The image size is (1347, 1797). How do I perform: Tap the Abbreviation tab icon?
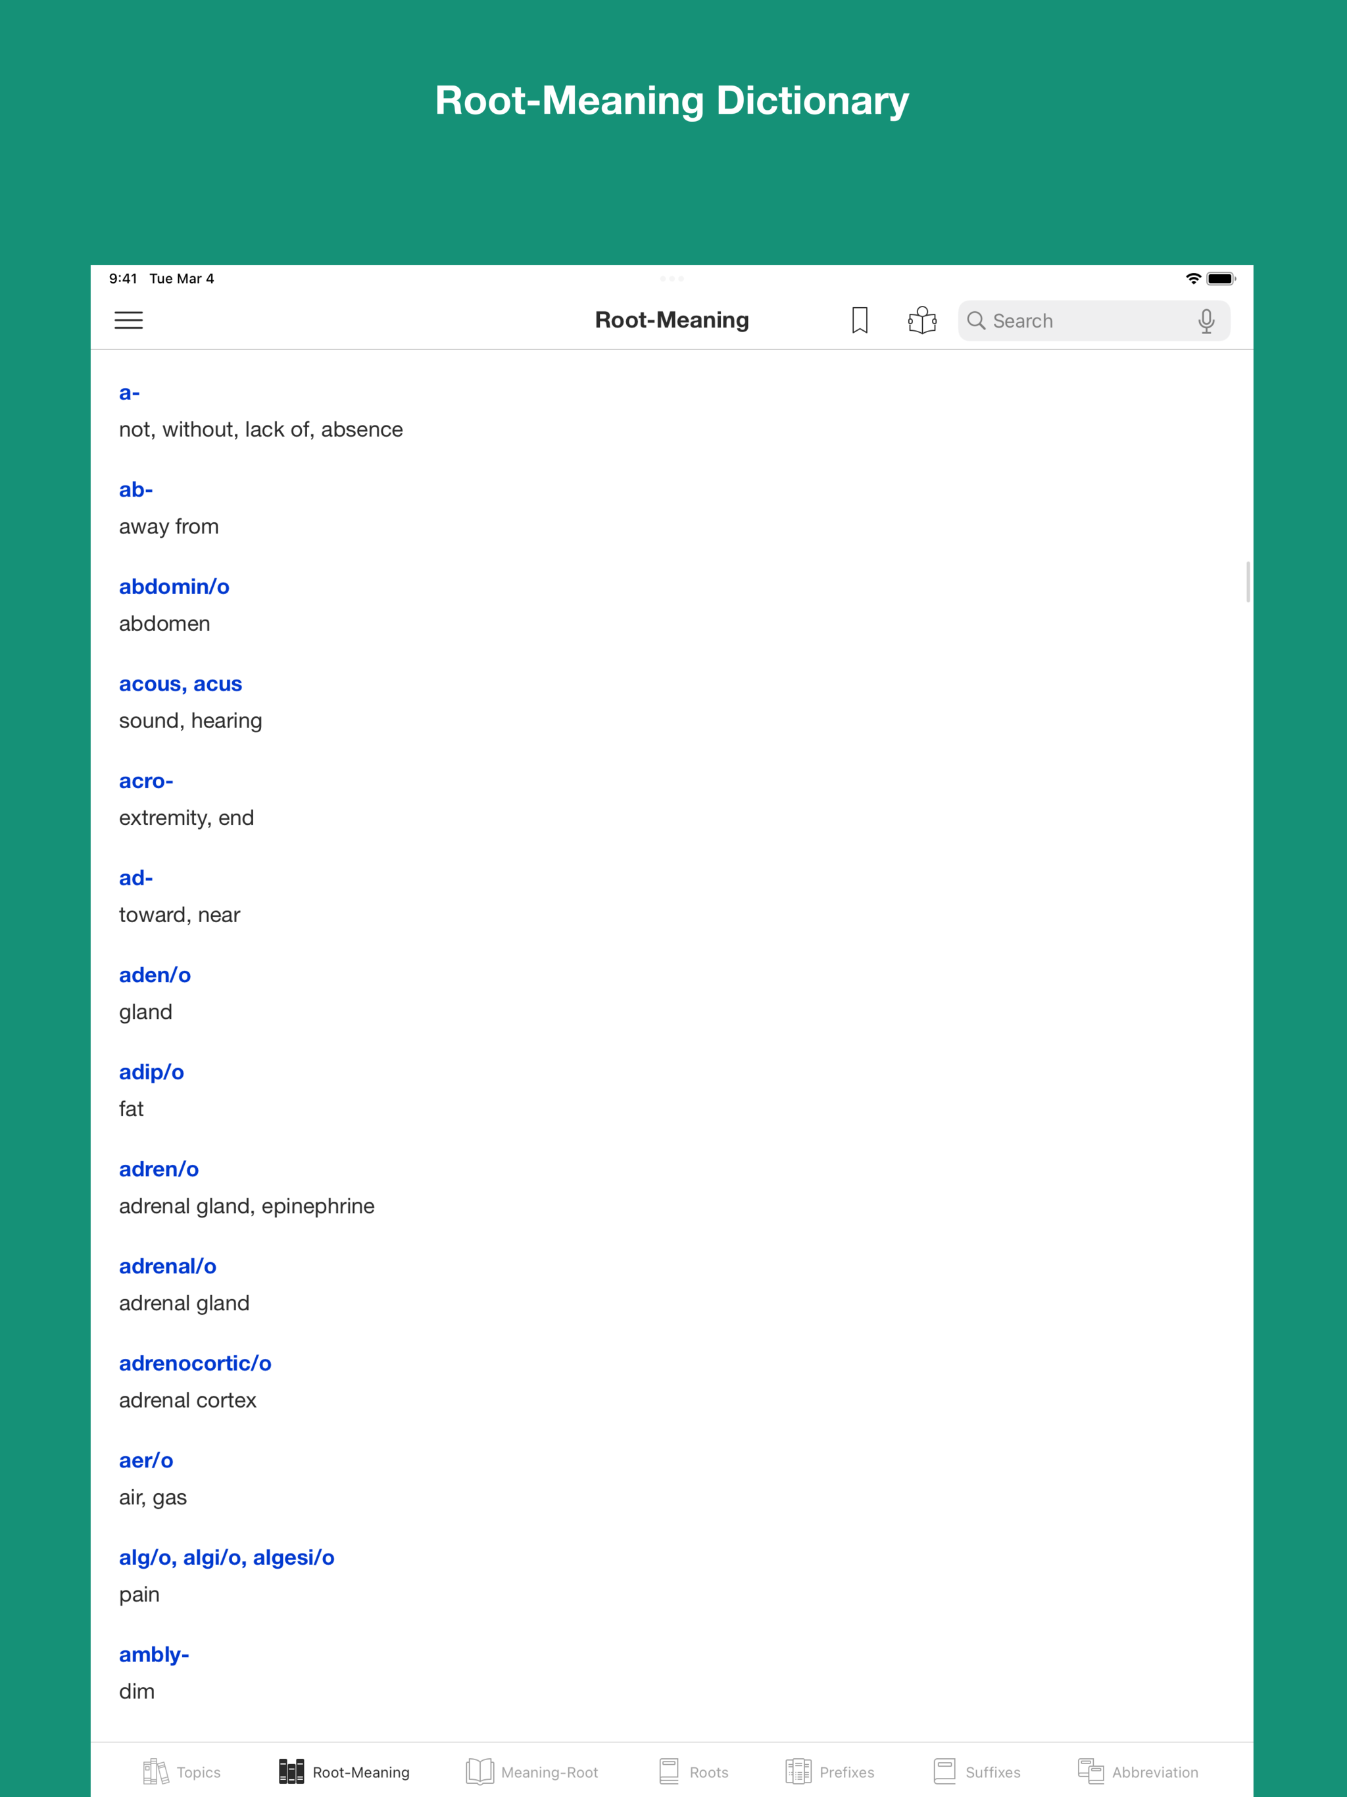[1090, 1772]
